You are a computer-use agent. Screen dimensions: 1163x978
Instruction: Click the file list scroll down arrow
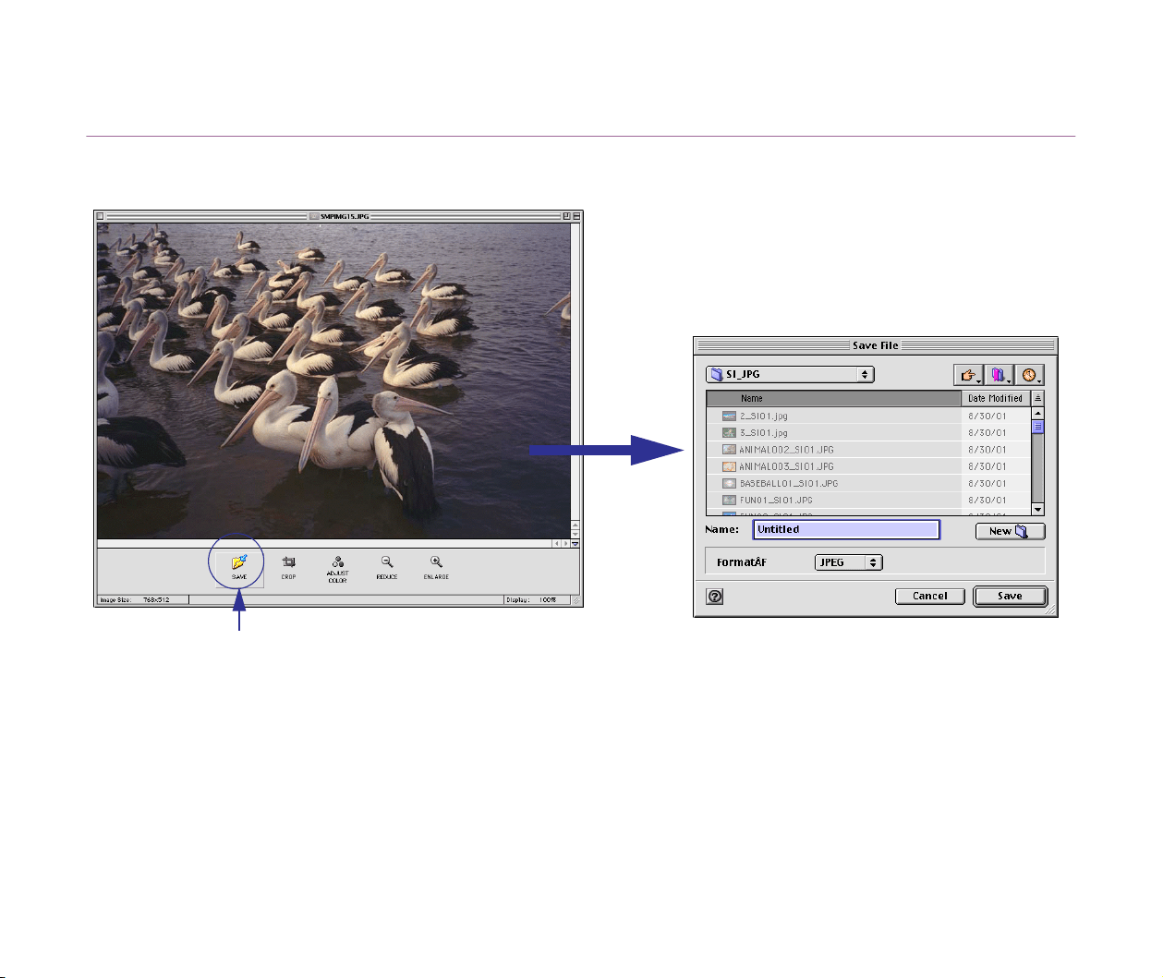[1037, 509]
